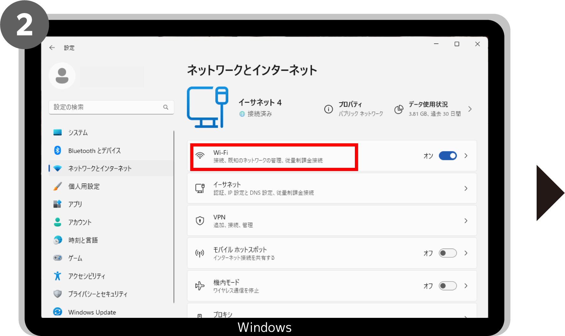Click the VPN shield icon
Viewport: 565px width, 336px height.
[x=200, y=221]
